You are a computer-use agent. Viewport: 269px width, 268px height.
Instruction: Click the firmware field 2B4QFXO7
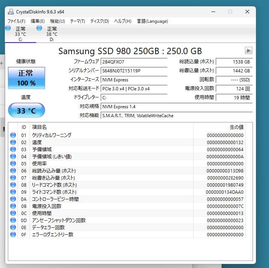(x=134, y=62)
